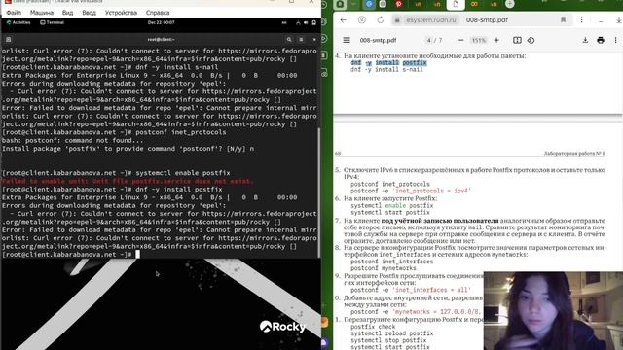This screenshot has width=623, height=350.
Task: Click 'dnf -y install s-nail' line in PDF
Action: pos(386,69)
